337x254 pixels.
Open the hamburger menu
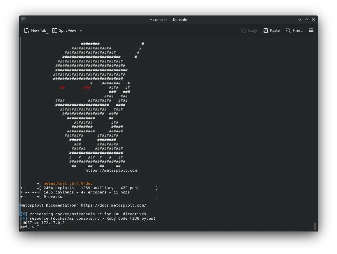(x=311, y=30)
